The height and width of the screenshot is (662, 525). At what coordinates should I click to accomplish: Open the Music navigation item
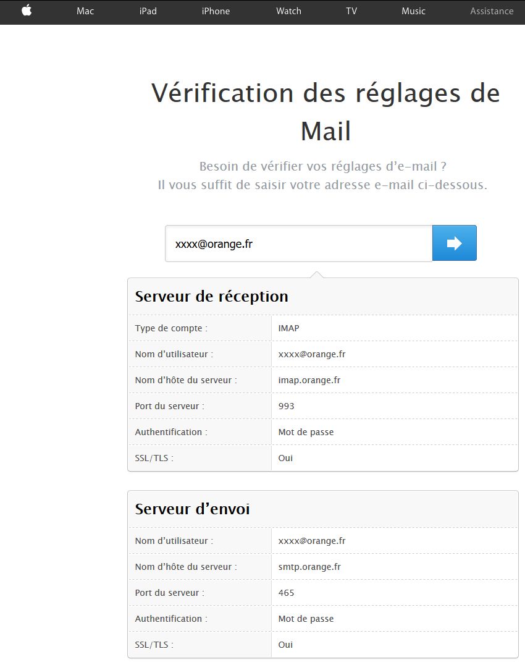tap(413, 11)
